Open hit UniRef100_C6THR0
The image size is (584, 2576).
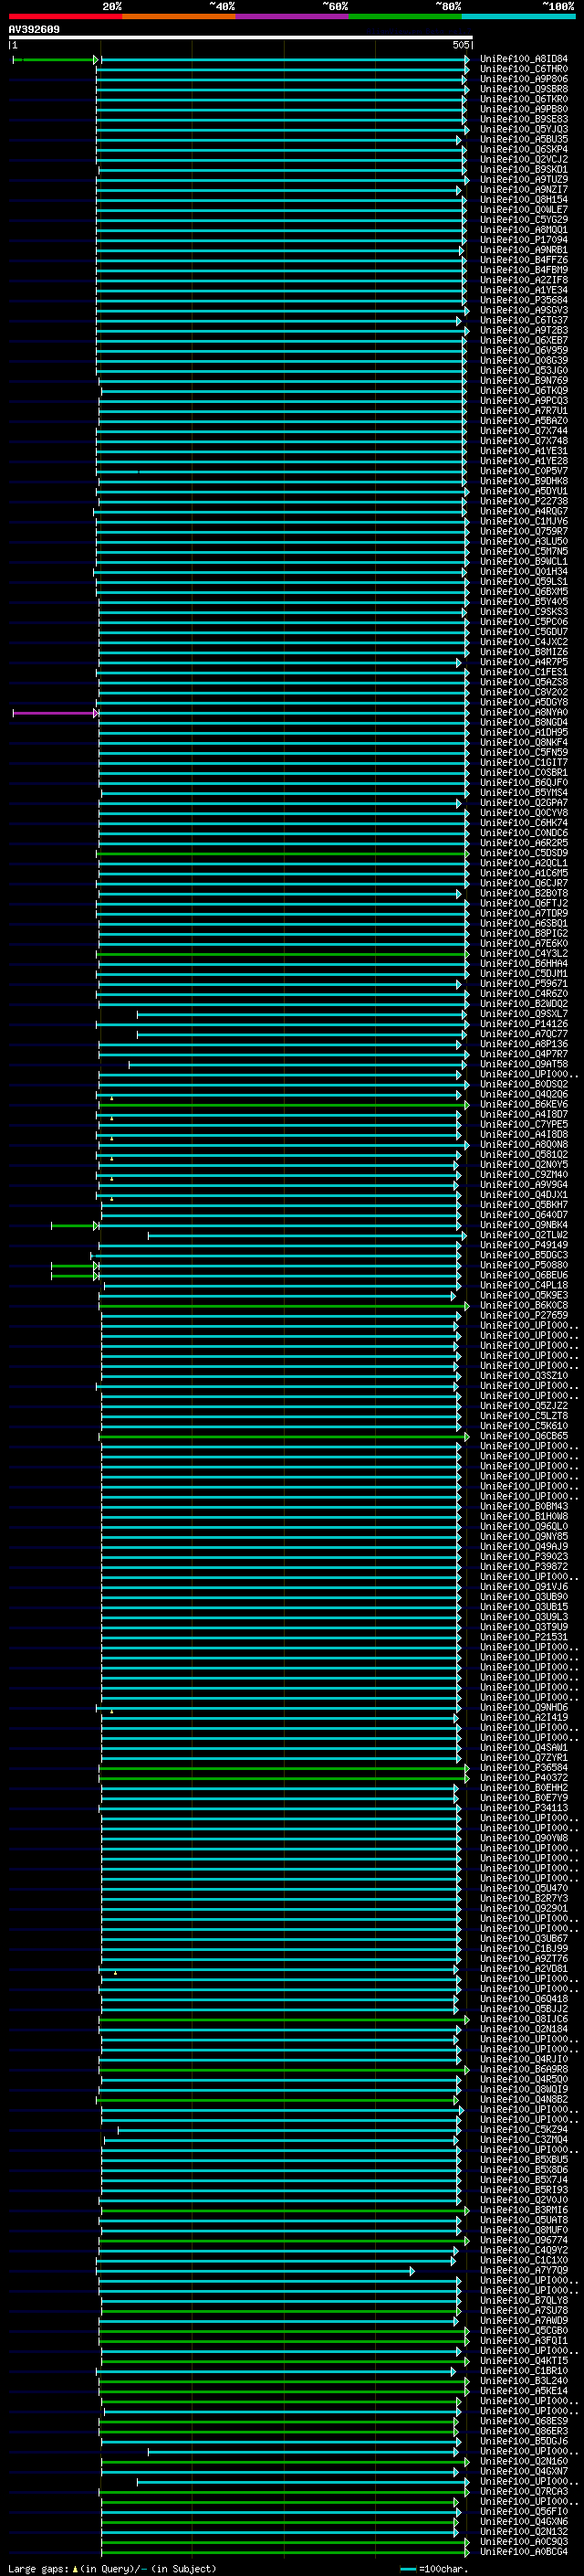click(x=524, y=69)
